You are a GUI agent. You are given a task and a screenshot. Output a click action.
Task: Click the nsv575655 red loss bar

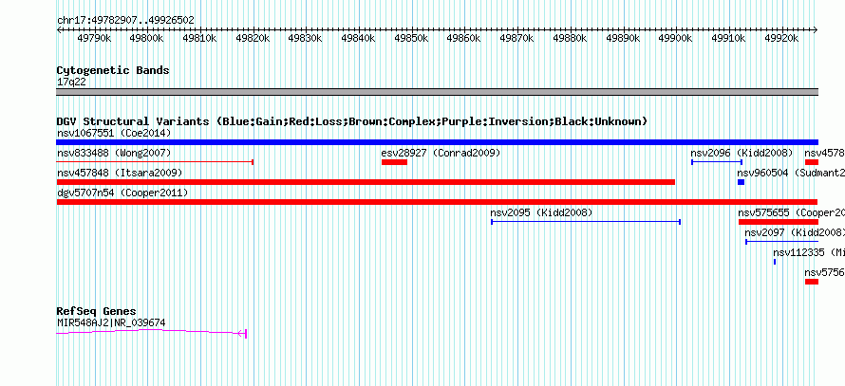(x=779, y=222)
